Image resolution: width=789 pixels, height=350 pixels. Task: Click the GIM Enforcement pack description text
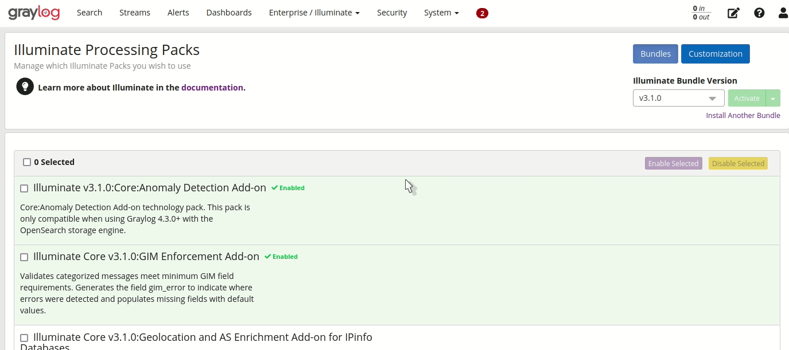click(137, 293)
